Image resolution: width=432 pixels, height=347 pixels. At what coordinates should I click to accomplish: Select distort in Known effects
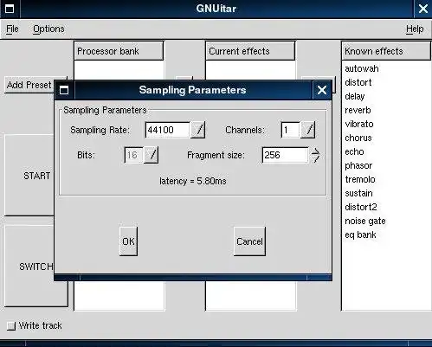coord(386,82)
